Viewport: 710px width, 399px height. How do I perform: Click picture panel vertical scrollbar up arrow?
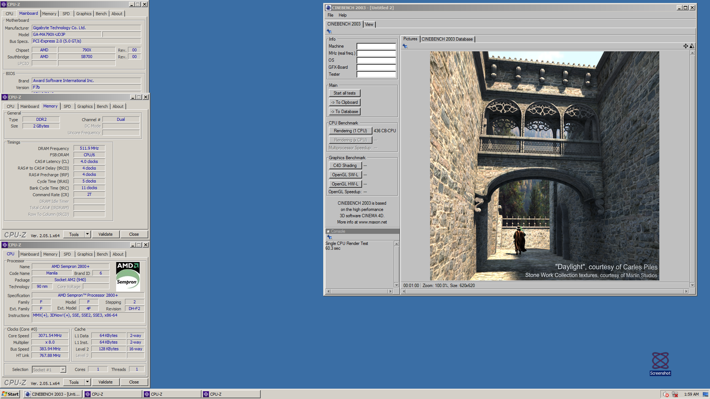[x=692, y=53]
